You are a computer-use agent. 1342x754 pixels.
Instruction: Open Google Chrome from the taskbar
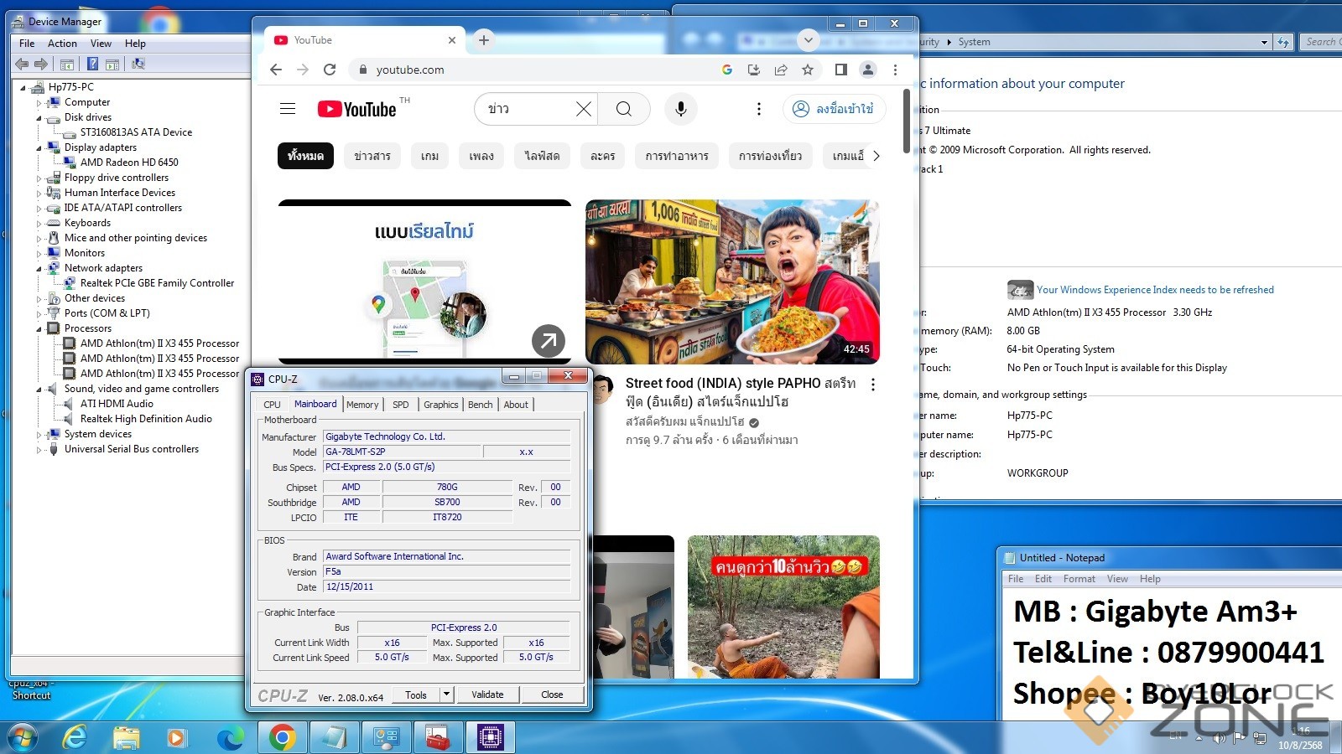pyautogui.click(x=283, y=737)
